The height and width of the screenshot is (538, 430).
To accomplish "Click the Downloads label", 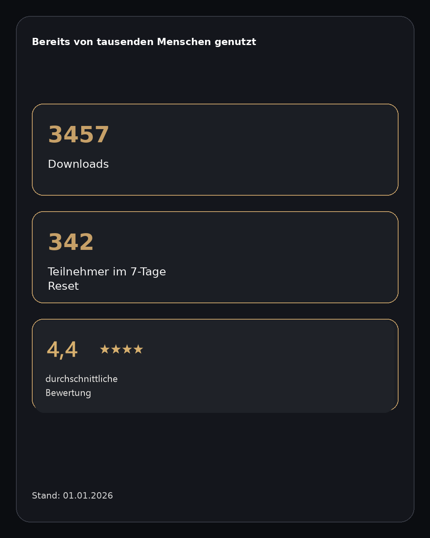I will click(x=78, y=164).
